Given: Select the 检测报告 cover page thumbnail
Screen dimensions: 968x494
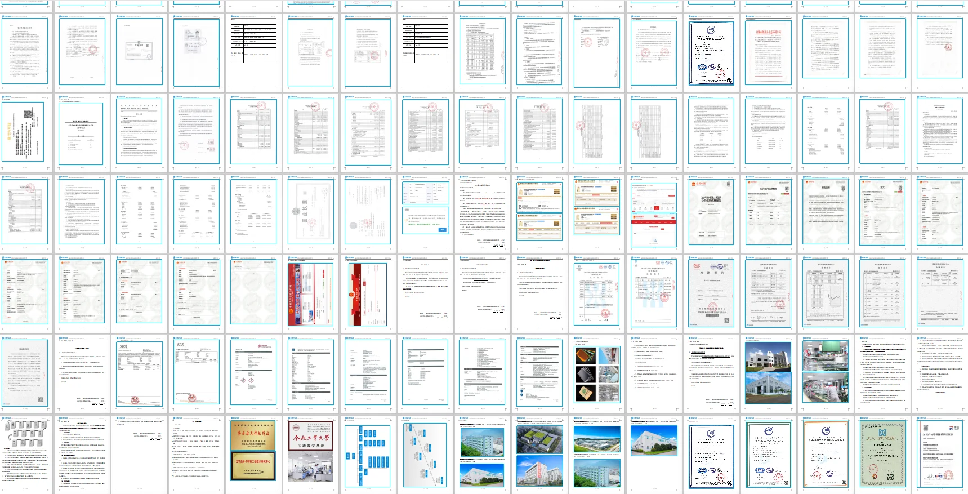Looking at the screenshot, I should point(711,294).
